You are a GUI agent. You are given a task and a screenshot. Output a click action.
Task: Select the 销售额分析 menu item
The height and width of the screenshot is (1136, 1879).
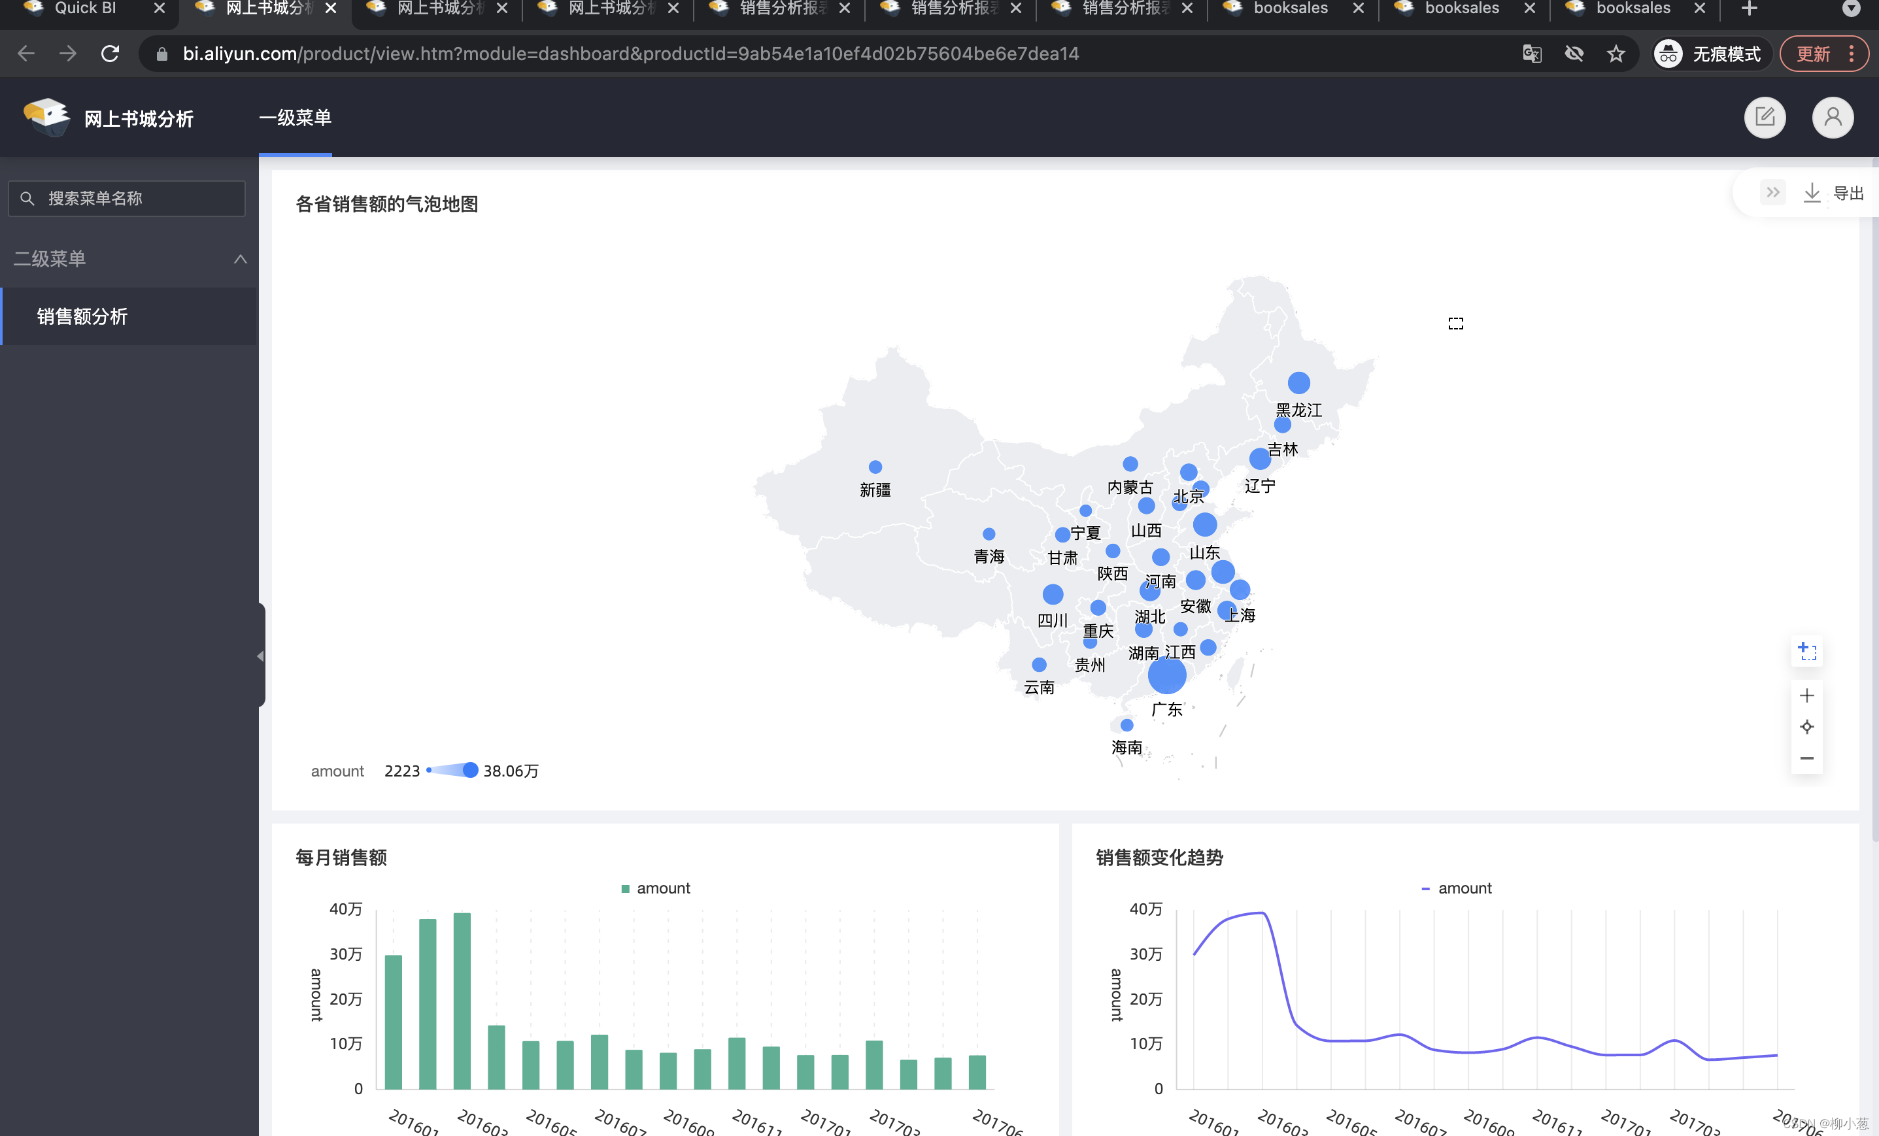coord(82,316)
